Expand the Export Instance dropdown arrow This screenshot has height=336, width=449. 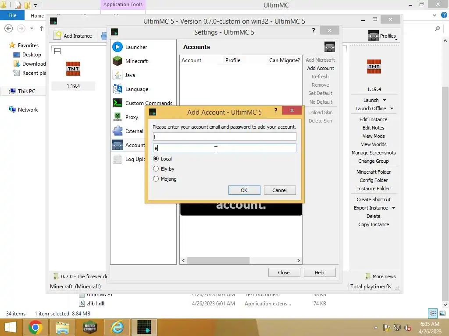tap(393, 208)
